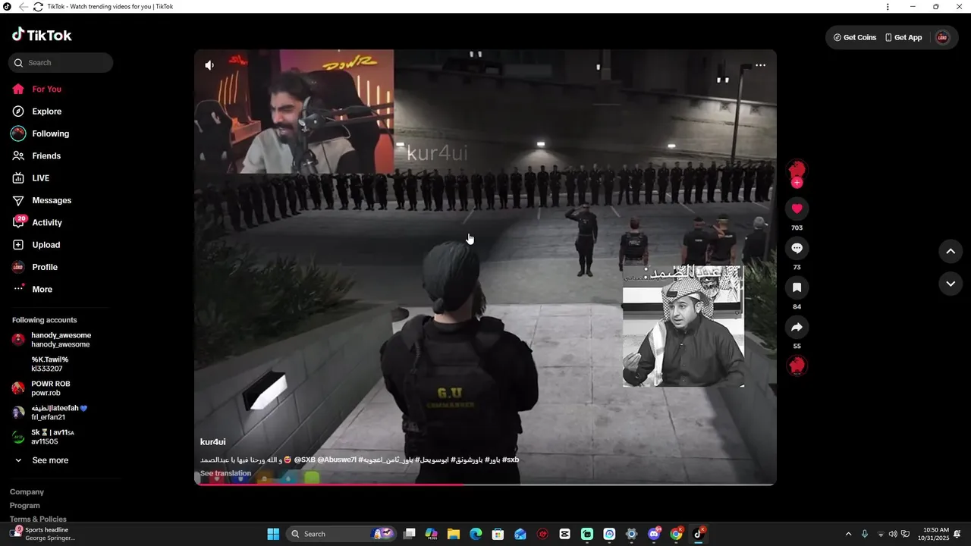
Task: Open the Sports headline news widget
Action: coord(44,534)
